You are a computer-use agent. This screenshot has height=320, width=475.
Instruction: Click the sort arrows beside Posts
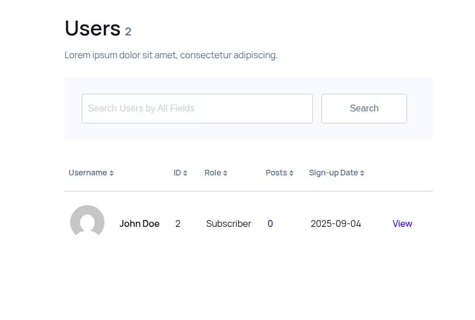click(x=291, y=173)
